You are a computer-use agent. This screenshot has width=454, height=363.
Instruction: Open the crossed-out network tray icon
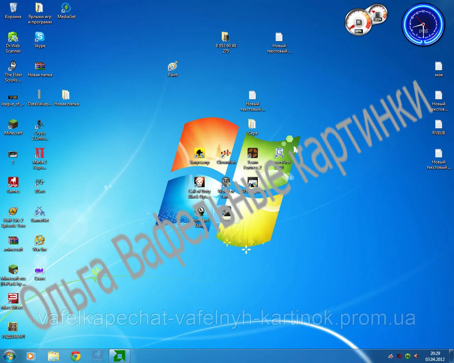tap(399, 356)
